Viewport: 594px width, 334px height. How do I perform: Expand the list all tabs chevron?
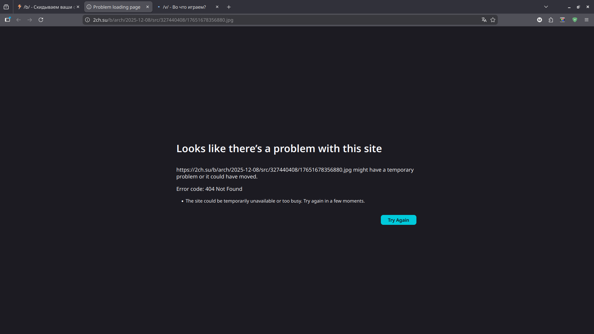point(546,7)
